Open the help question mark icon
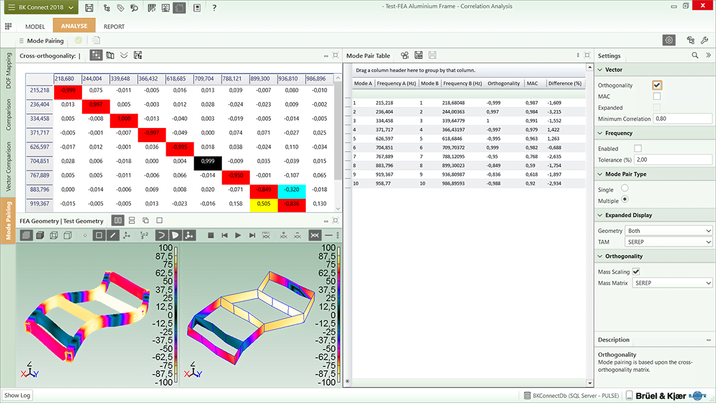Viewport: 716px width, 409px height. tap(214, 8)
